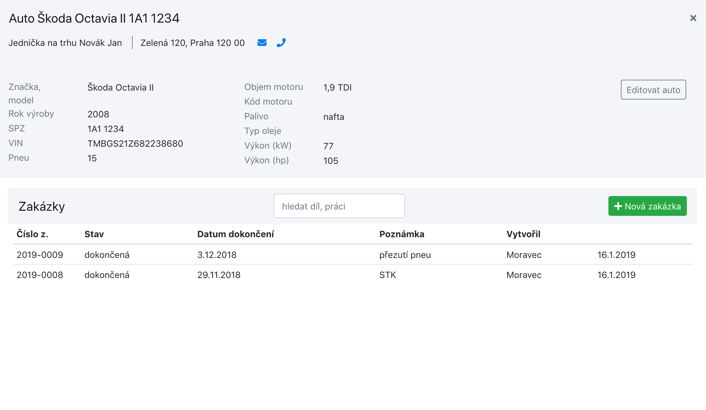Image resolution: width=706 pixels, height=410 pixels.
Task: Click the Stav column header
Action: [x=94, y=234]
